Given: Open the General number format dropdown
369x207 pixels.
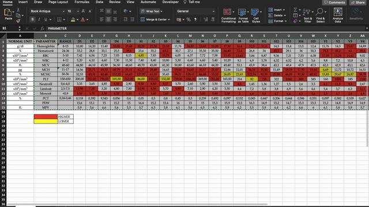Looking at the screenshot, I should click(x=213, y=11).
